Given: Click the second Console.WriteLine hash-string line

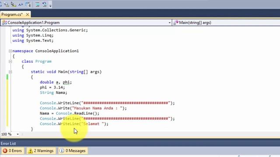Looking at the screenshot, I should tap(107, 119).
